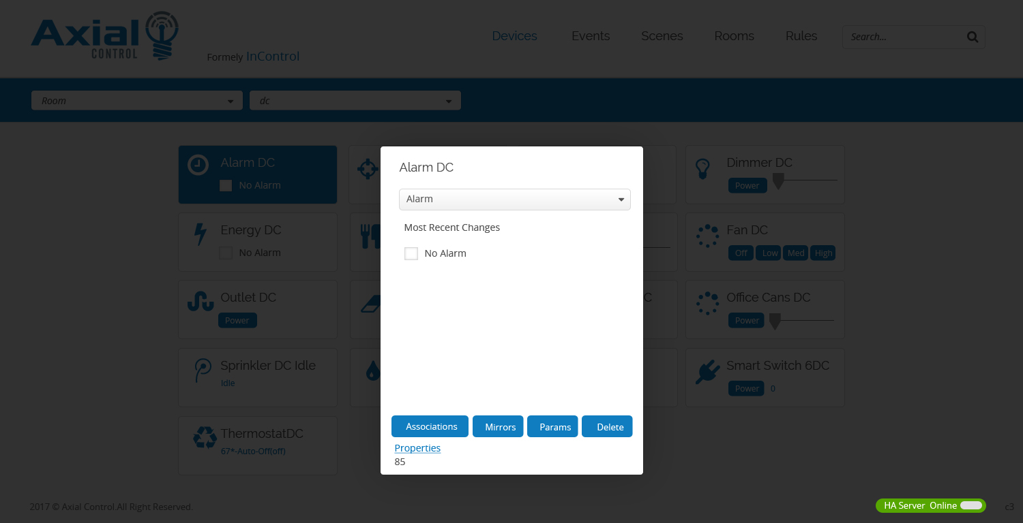
Task: Click the clock icon on Alarm DC card
Action: pos(198,165)
